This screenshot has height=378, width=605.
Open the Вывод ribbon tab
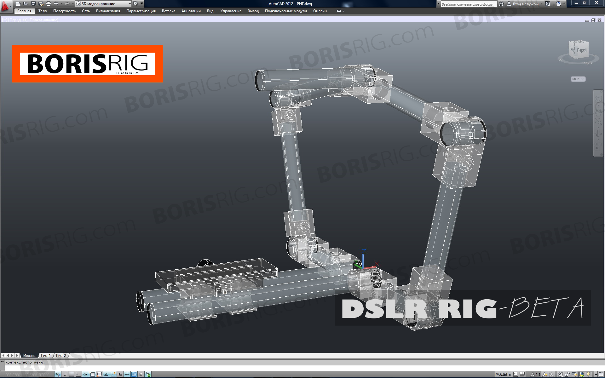click(x=253, y=11)
